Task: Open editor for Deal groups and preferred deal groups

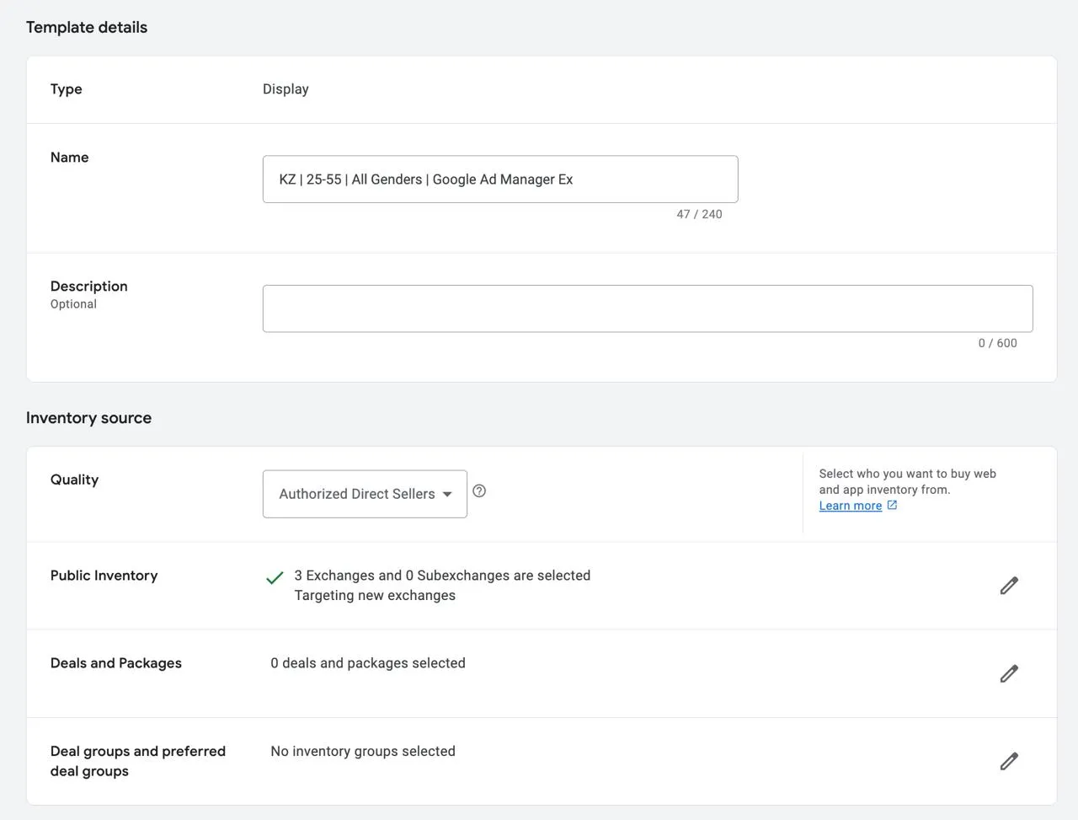Action: click(x=1009, y=761)
